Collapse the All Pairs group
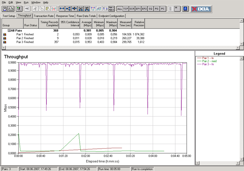 (9, 31)
